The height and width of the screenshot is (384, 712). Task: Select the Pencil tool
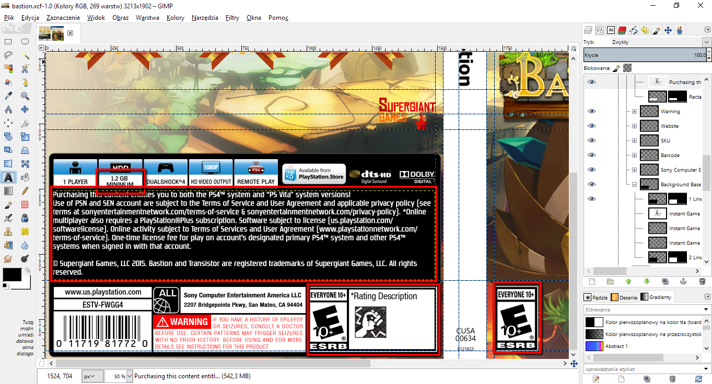pos(25,191)
